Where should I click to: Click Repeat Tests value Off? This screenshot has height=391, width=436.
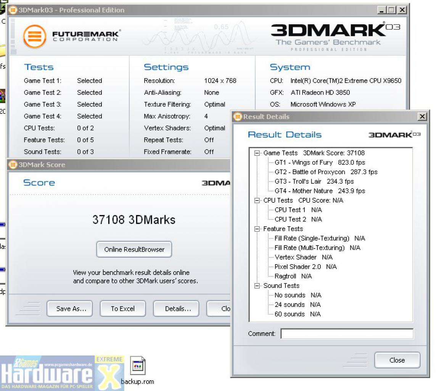pyautogui.click(x=209, y=140)
